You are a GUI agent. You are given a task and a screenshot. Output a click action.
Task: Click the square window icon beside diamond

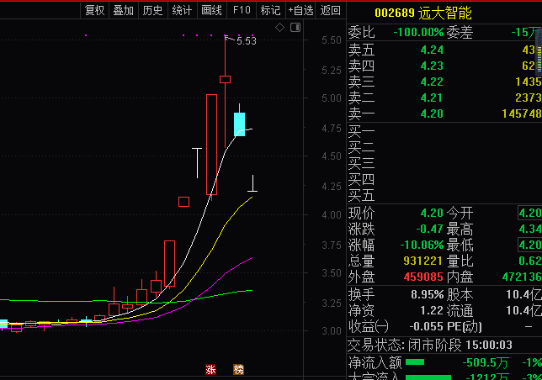click(x=294, y=29)
